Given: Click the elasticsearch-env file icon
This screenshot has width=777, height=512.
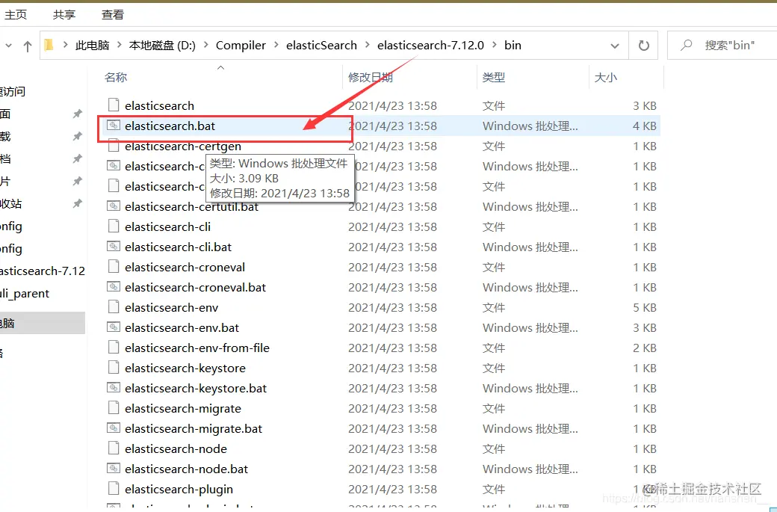Looking at the screenshot, I should pos(114,307).
